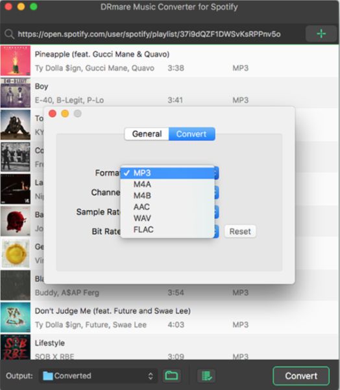
Task: Choose WAV from the format list
Action: coord(167,218)
